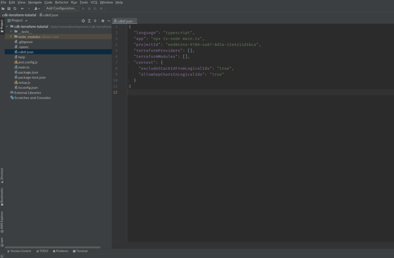
Task: Open the TODO tool window
Action: [42, 251]
